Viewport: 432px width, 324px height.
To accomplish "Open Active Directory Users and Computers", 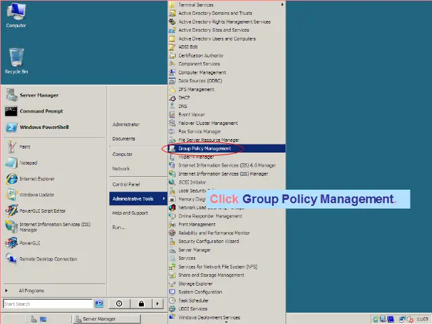I will 227,38.
